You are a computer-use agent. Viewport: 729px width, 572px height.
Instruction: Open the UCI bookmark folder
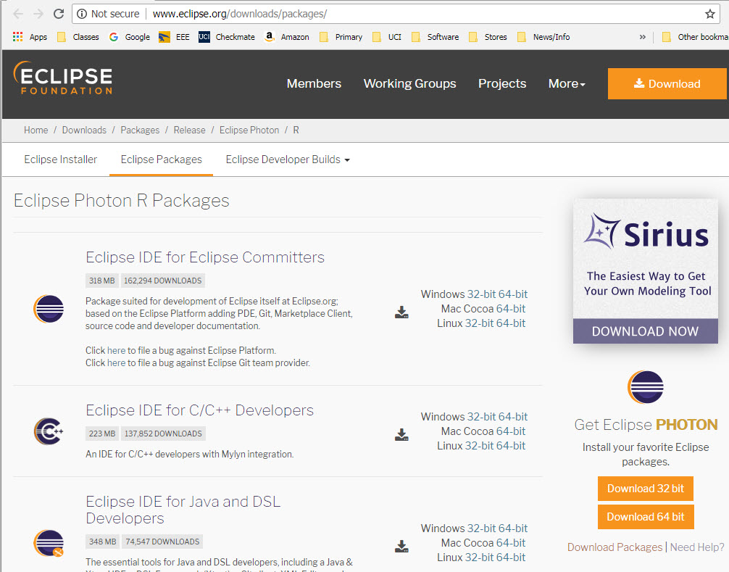point(387,37)
